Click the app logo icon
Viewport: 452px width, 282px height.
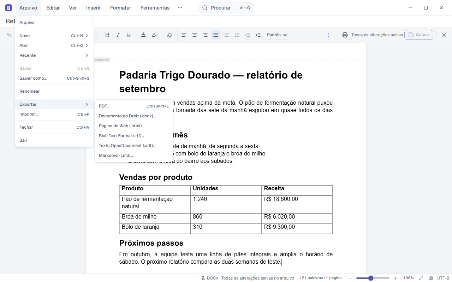click(8, 8)
